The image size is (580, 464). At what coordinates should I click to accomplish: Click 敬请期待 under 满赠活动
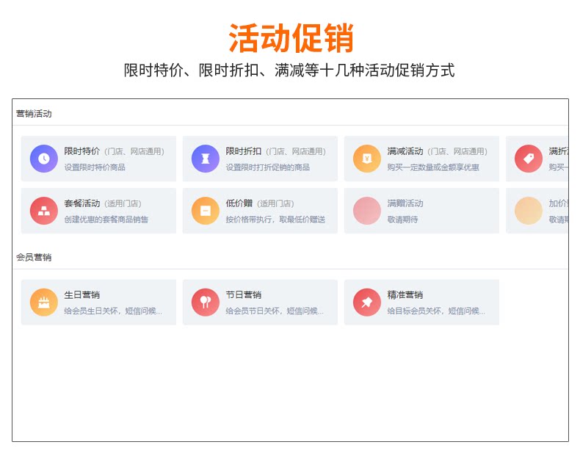(403, 220)
